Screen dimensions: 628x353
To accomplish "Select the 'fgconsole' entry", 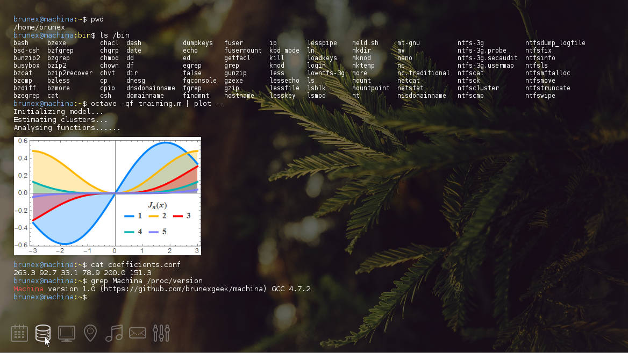I will click(200, 81).
